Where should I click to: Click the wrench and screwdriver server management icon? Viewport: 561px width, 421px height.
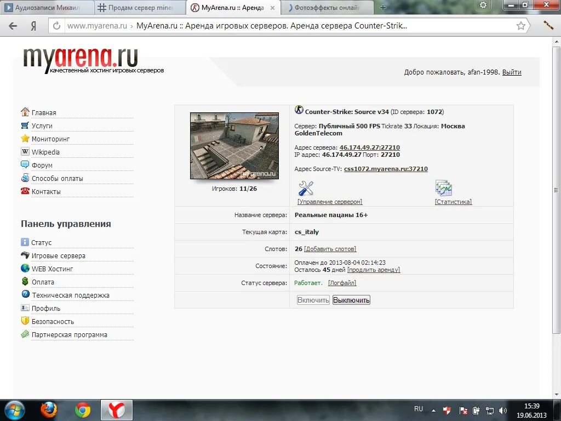(x=306, y=189)
